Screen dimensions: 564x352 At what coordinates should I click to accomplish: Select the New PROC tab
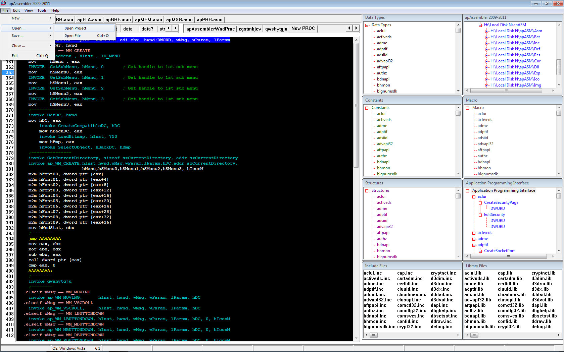[x=303, y=28]
